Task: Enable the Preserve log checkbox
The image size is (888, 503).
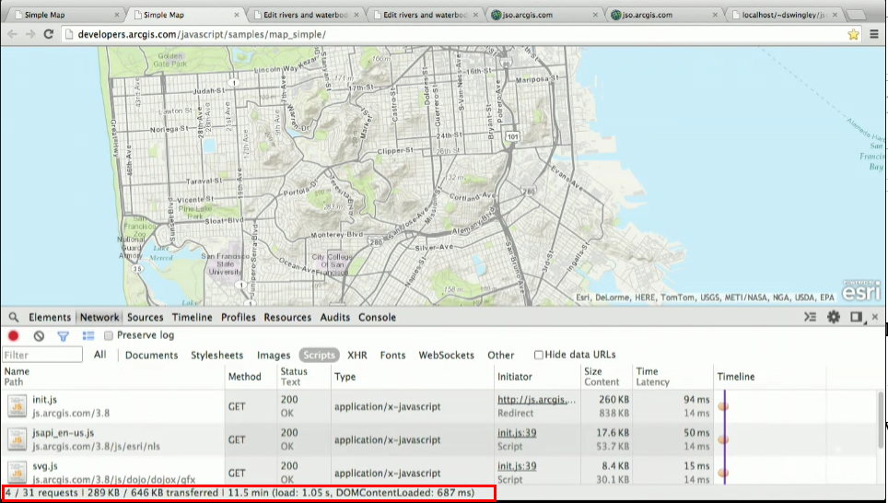Action: [x=109, y=335]
